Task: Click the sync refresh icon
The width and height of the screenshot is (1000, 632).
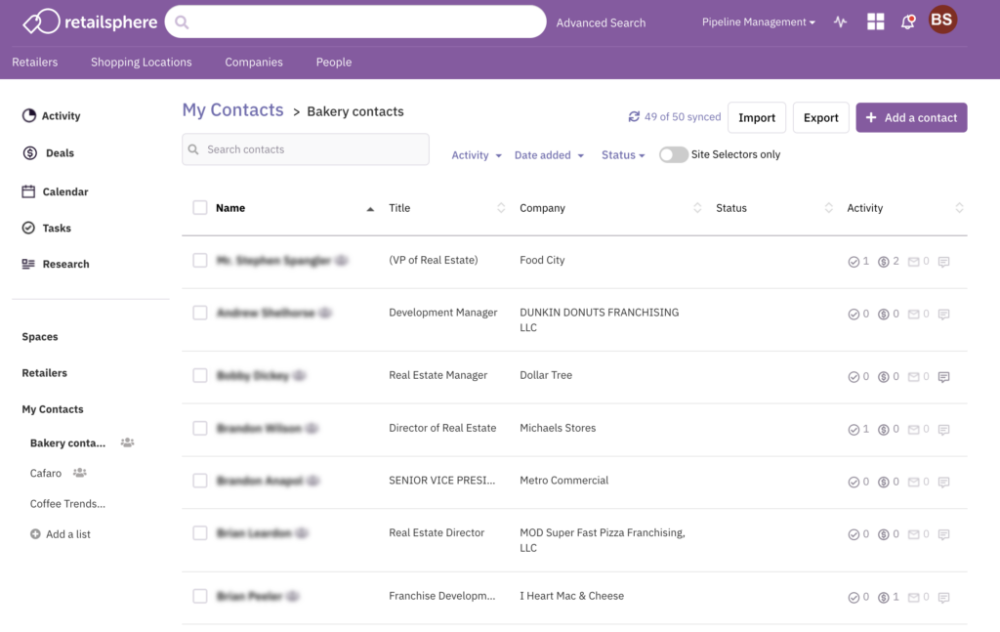Action: pyautogui.click(x=634, y=116)
